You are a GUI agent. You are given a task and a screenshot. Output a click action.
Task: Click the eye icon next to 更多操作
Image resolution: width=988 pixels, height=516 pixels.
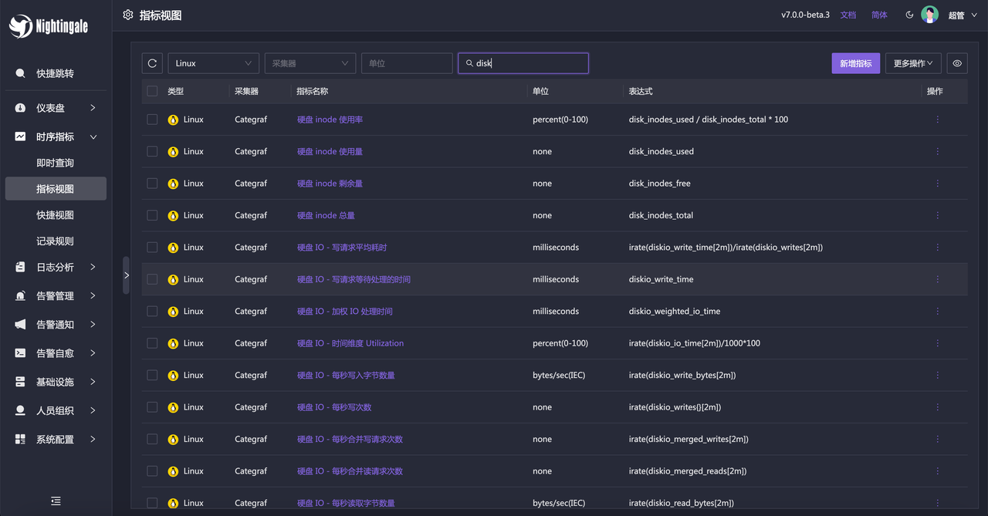(957, 63)
